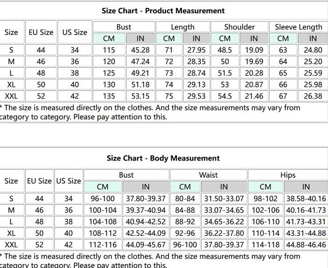Click the 25.20 sleeve length inches cell
The width and height of the screenshot is (328, 268).
pyautogui.click(x=313, y=61)
